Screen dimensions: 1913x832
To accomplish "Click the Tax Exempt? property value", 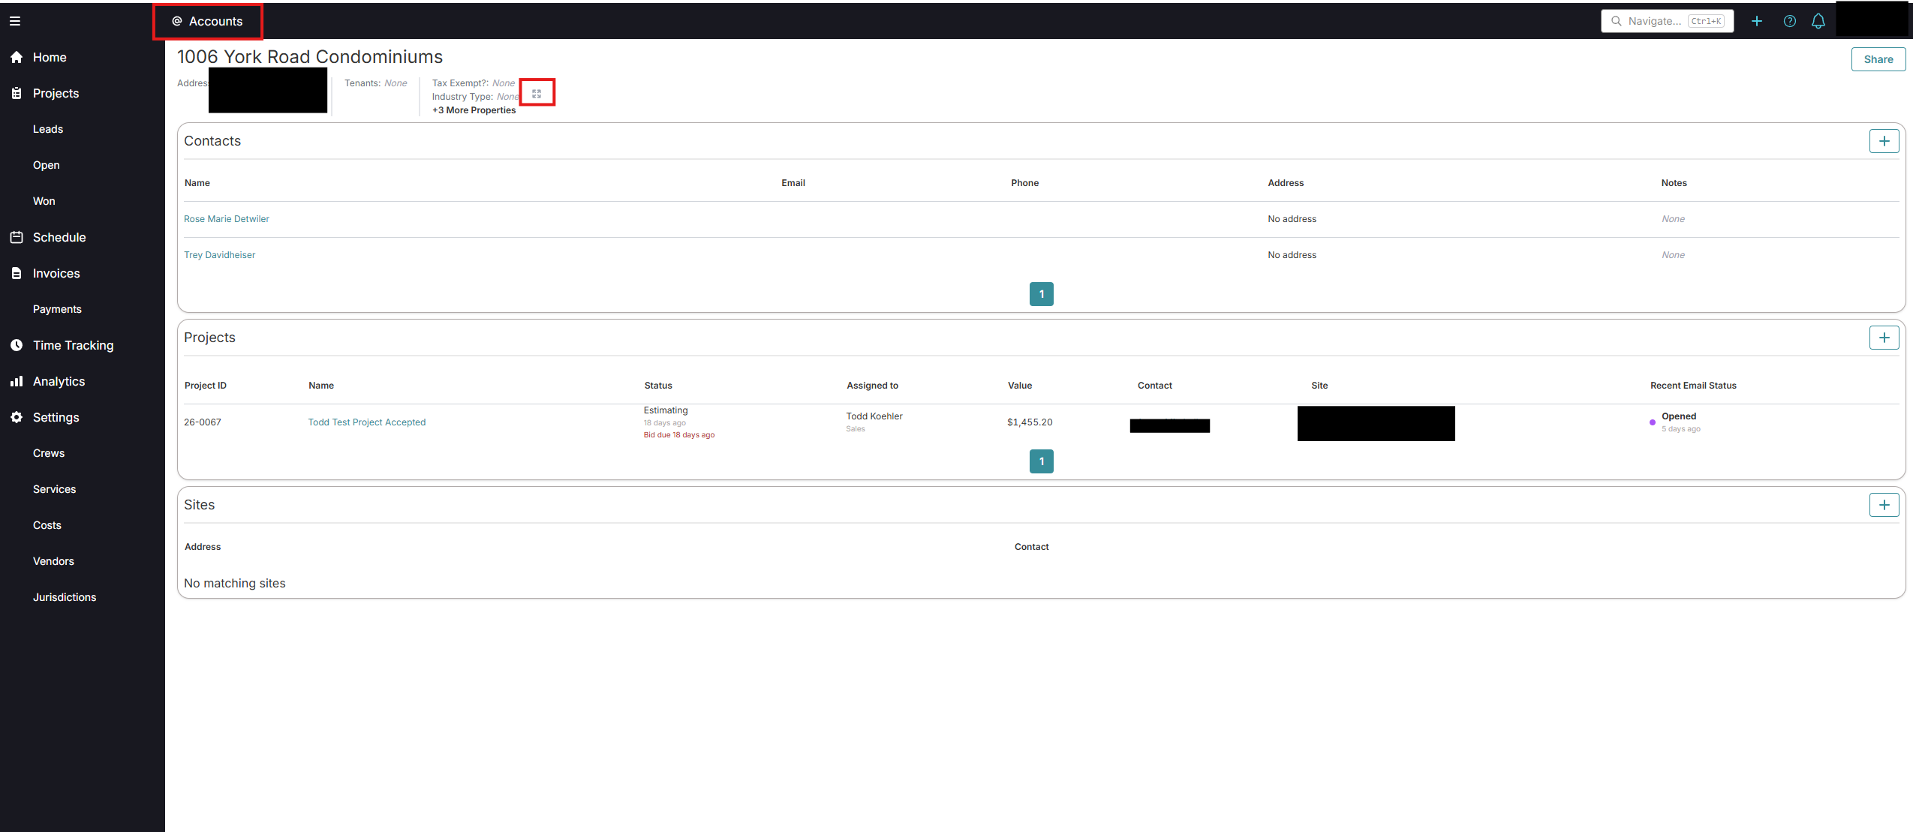I will (x=504, y=83).
